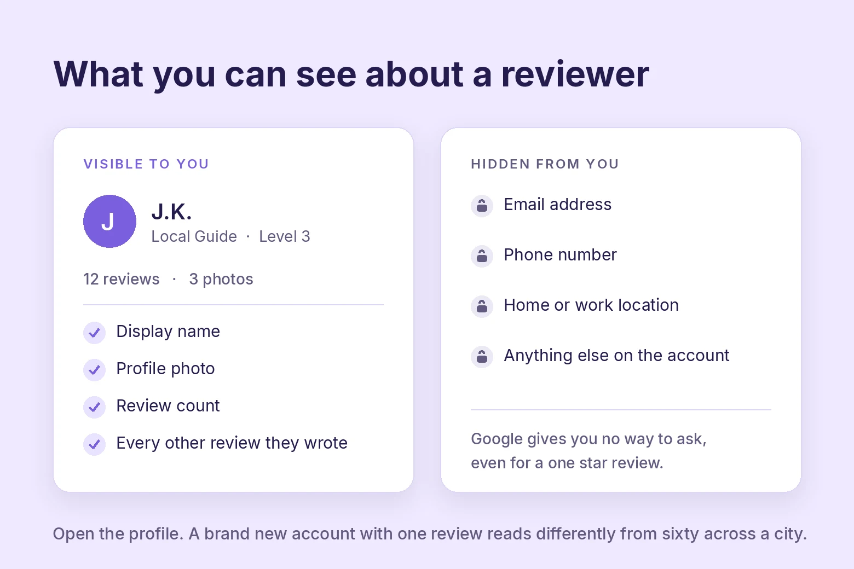Click the VISIBLE TO YOU label

[x=146, y=164]
